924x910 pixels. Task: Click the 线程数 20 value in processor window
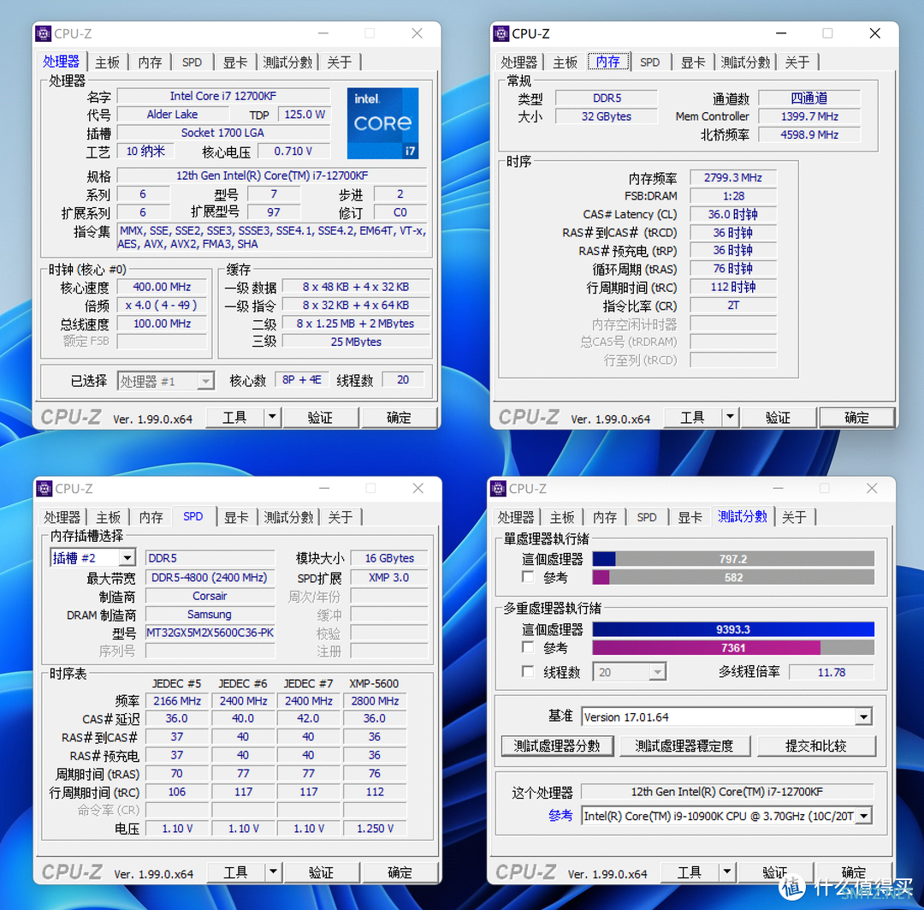(x=403, y=380)
